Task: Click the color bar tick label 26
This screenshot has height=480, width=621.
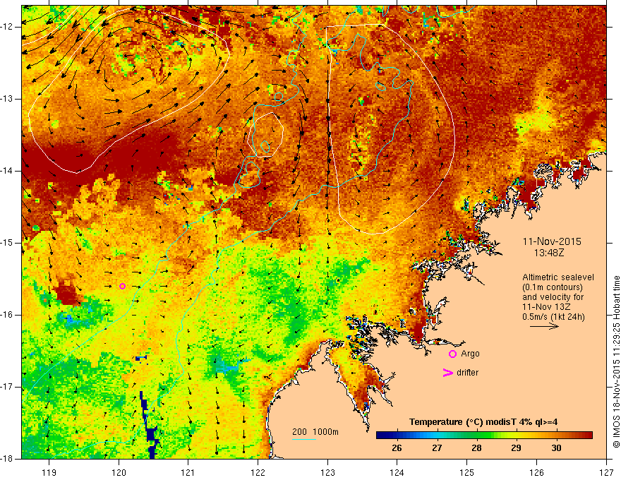Action: [x=397, y=448]
